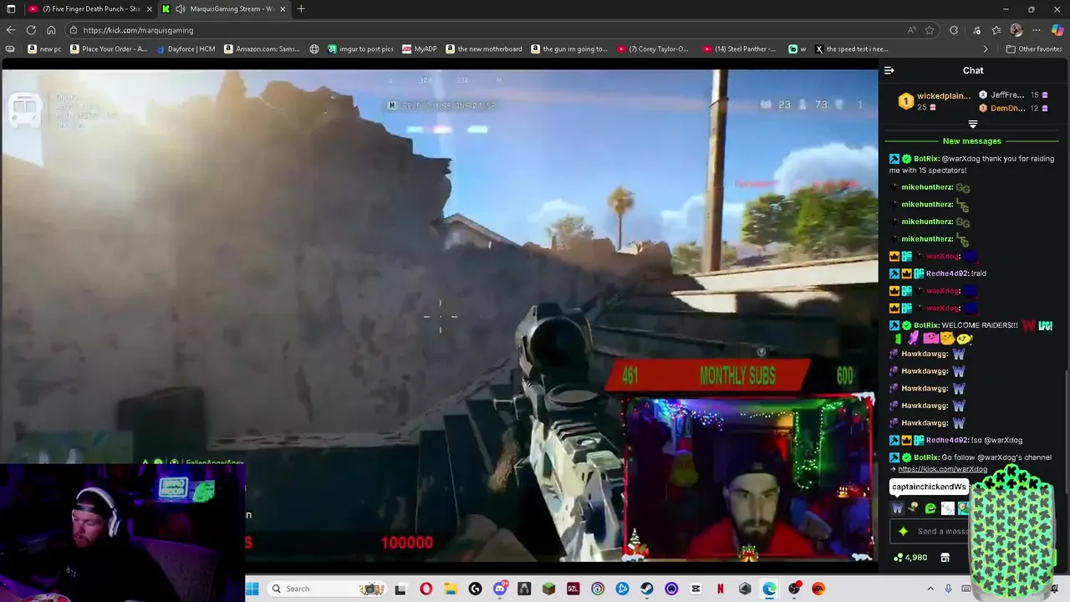Open browser home page icon

click(x=51, y=30)
